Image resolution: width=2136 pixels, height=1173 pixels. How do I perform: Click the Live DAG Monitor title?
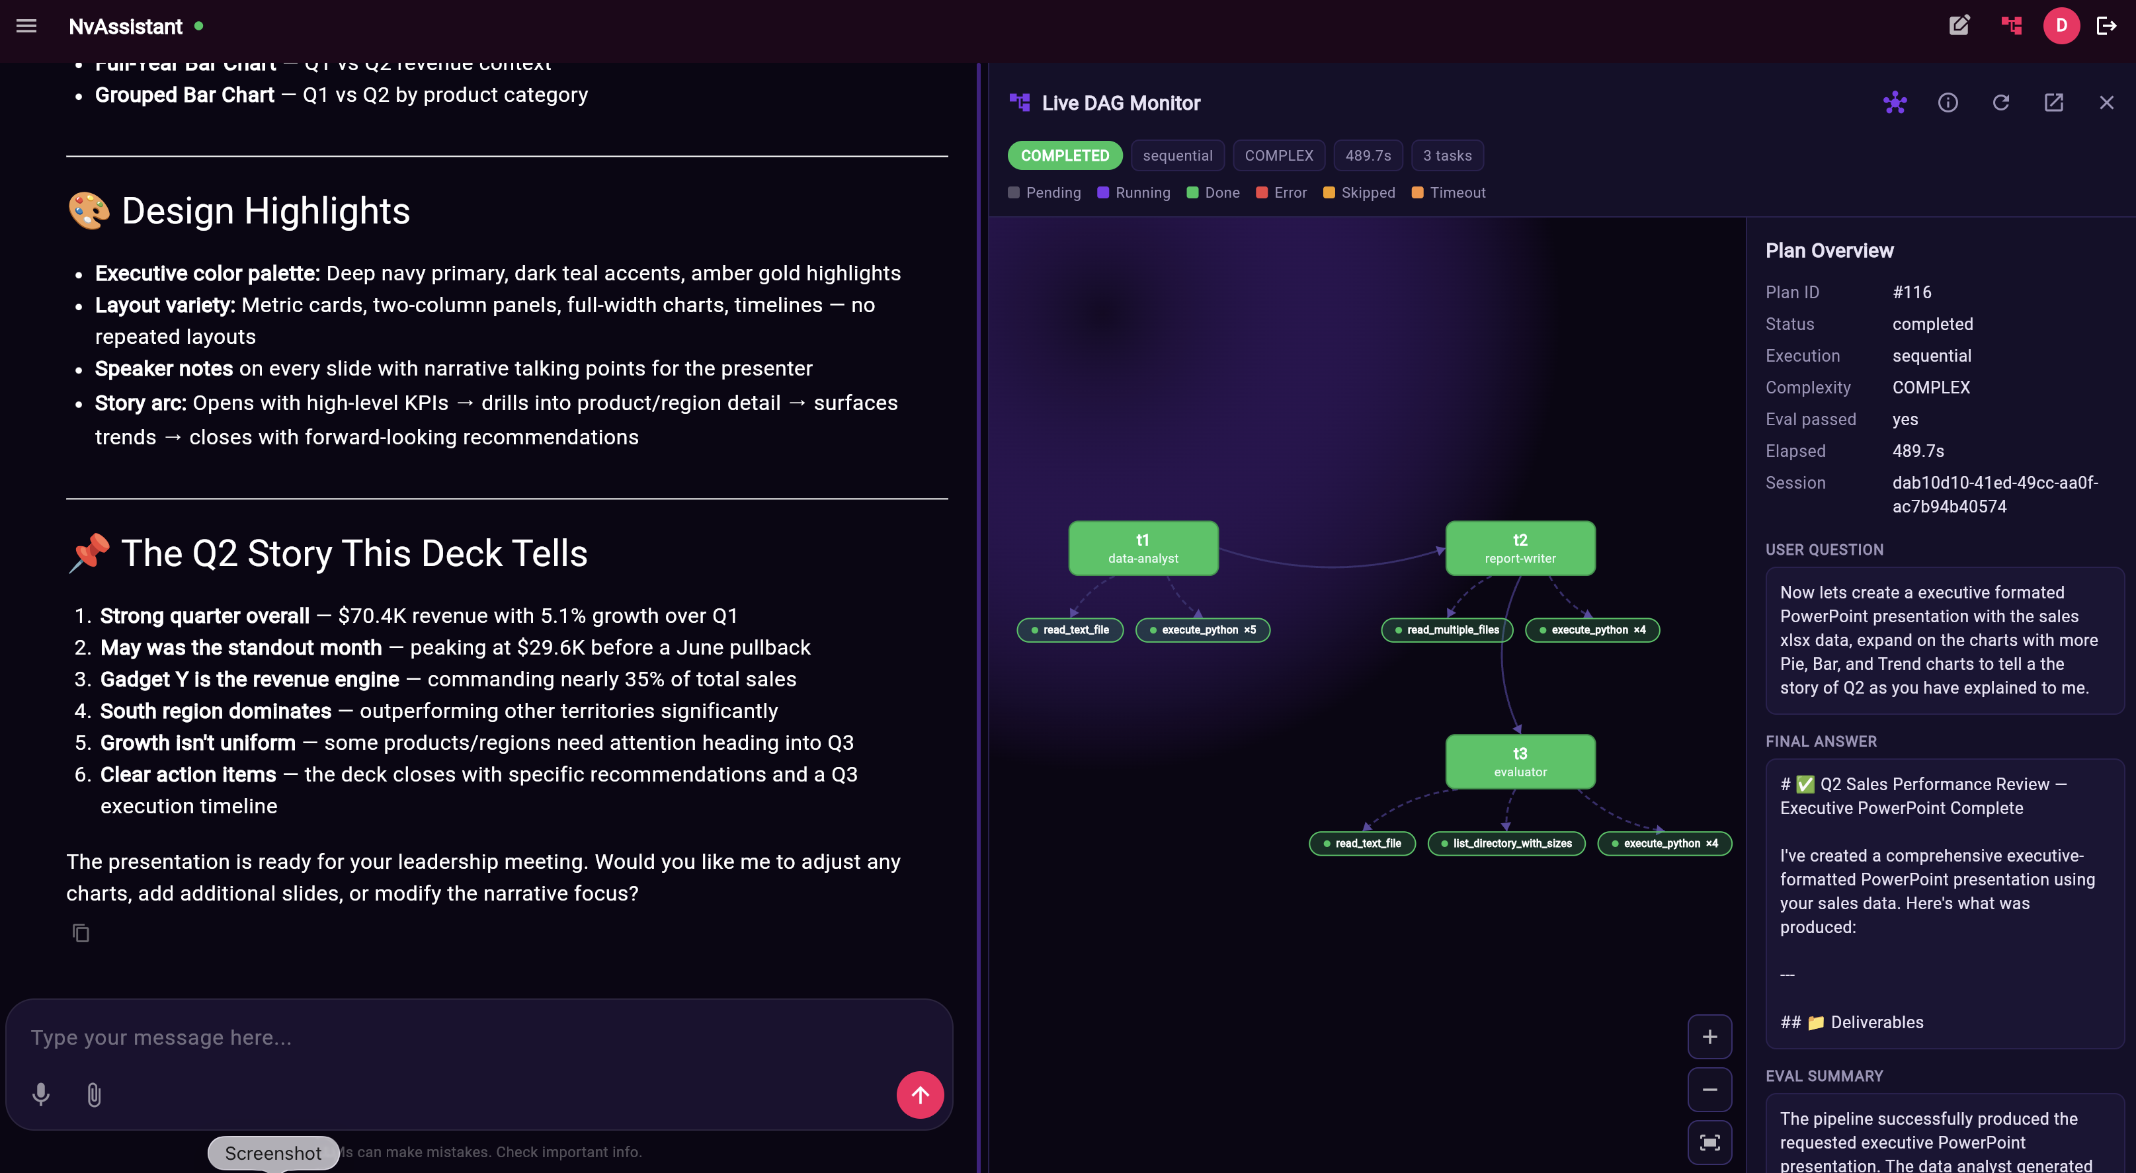tap(1120, 104)
